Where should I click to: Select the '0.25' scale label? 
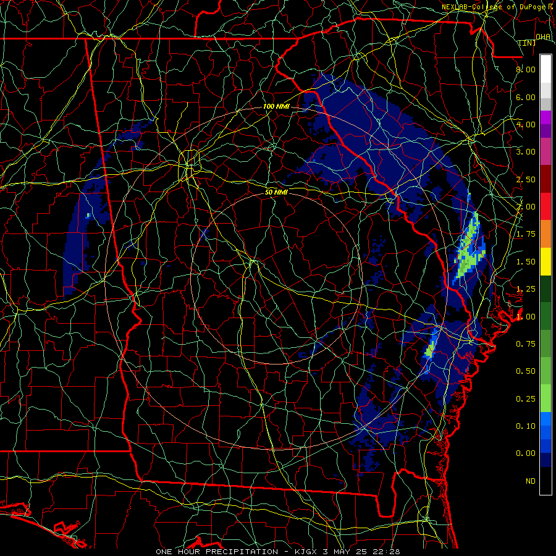526,399
